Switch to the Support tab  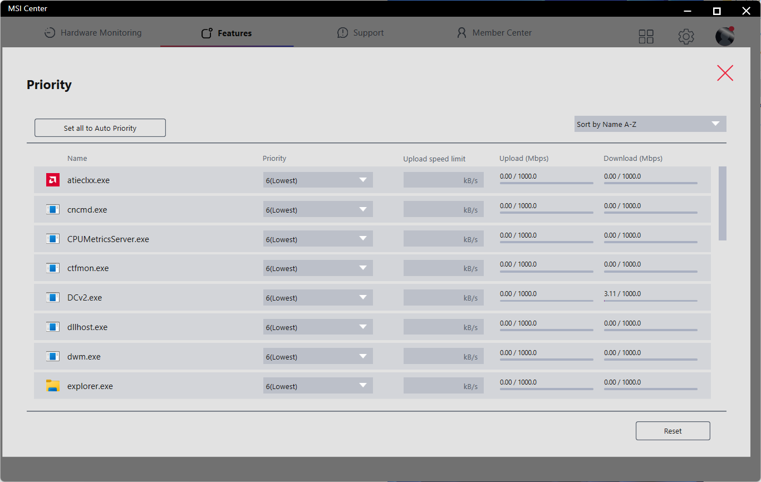pos(361,33)
